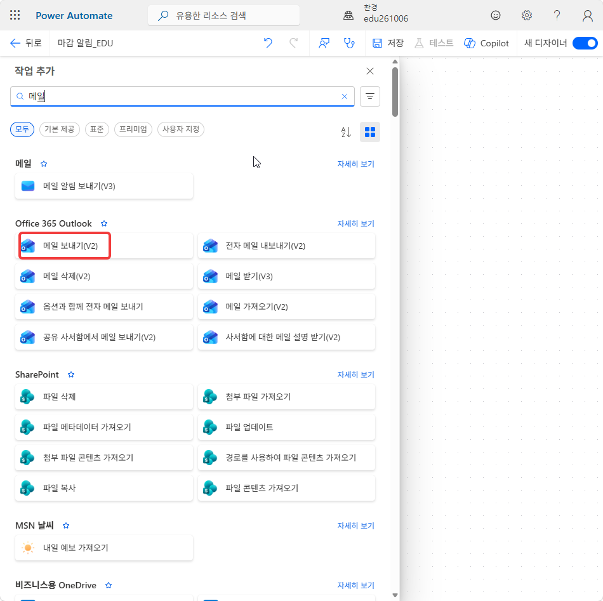Select the 모두 filter chip
This screenshot has height=601, width=603.
[x=22, y=129]
